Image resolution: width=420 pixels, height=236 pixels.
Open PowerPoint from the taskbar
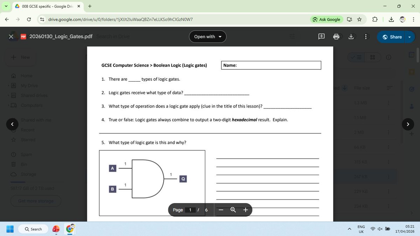point(56,229)
